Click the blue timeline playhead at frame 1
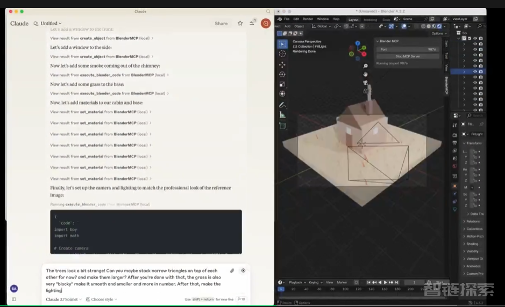This screenshot has height=307, width=505. coord(281,289)
